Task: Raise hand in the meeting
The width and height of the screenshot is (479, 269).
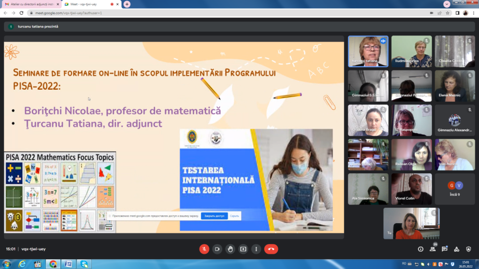Action: click(230, 249)
